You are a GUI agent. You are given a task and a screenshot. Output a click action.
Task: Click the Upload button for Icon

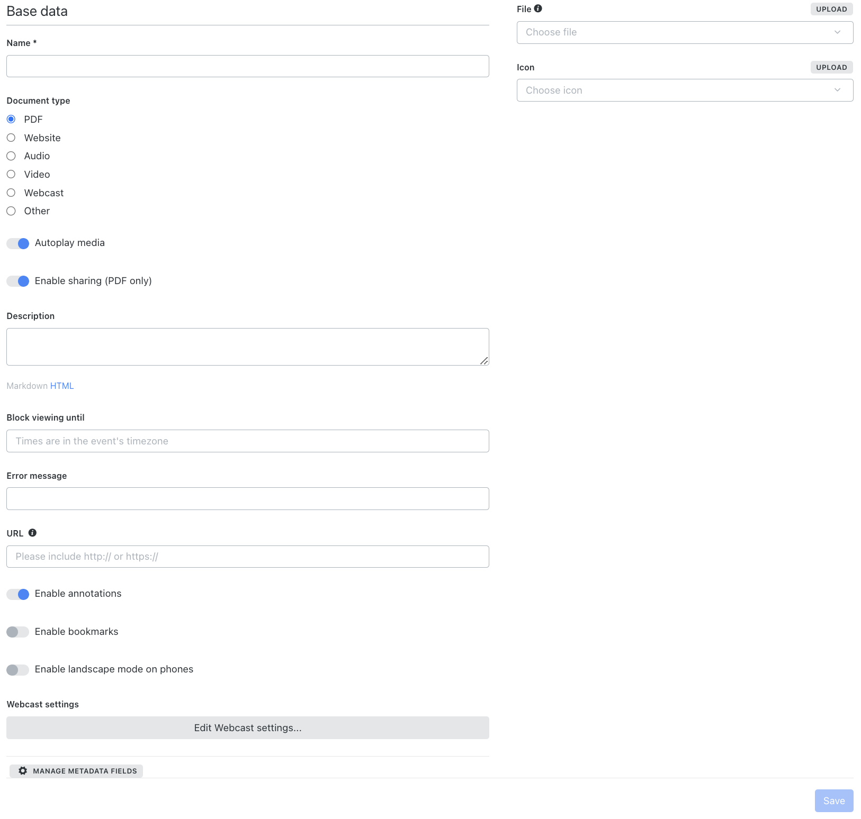coord(831,67)
